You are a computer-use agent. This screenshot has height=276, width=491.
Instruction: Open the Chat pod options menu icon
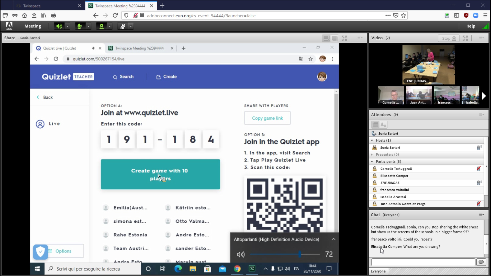(481, 215)
